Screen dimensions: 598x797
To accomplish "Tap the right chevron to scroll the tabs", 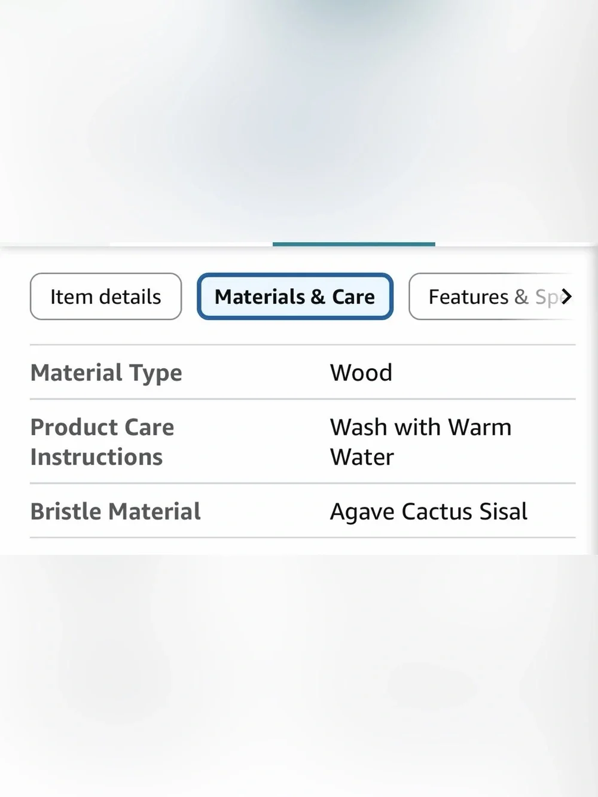I will pyautogui.click(x=566, y=297).
